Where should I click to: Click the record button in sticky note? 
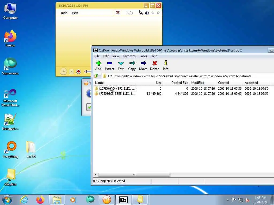(x=78, y=72)
